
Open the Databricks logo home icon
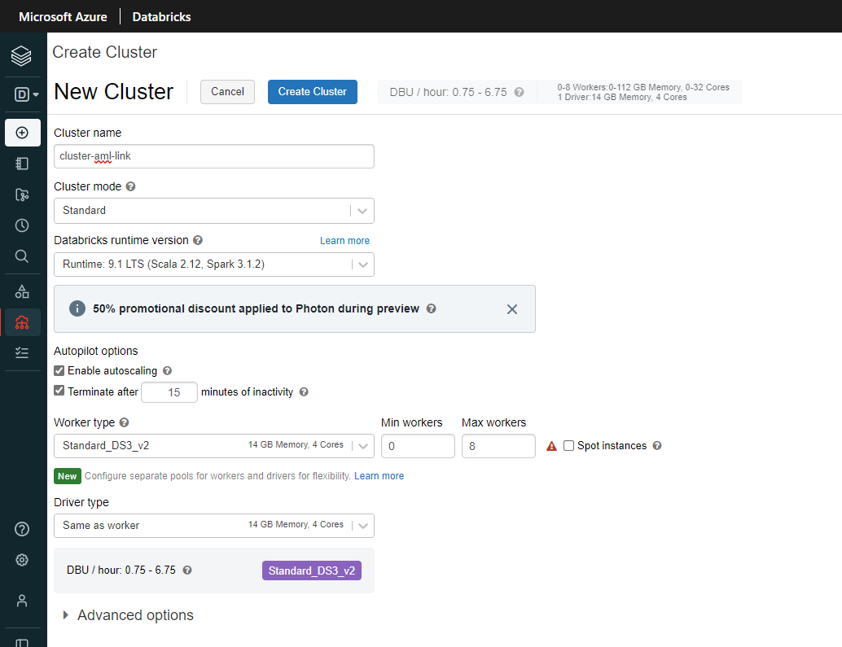pos(21,56)
